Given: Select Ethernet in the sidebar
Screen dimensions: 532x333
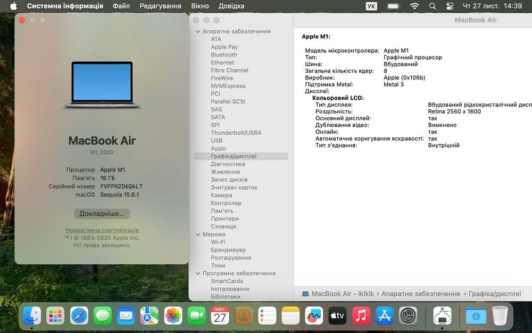Looking at the screenshot, I should (x=222, y=62).
